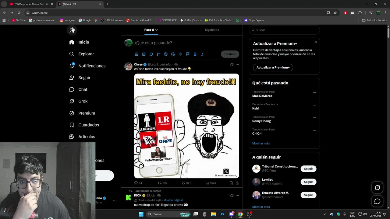Open the Mira fachito meme image

pos(186,126)
